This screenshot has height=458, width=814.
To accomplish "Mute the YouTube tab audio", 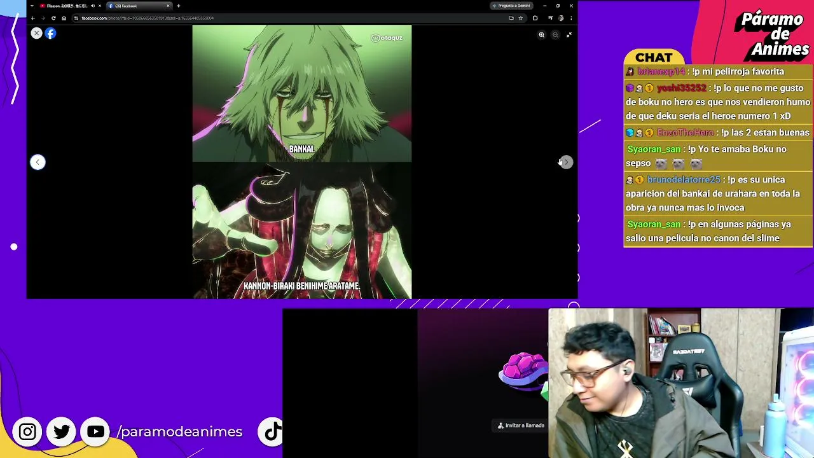I will tap(93, 6).
